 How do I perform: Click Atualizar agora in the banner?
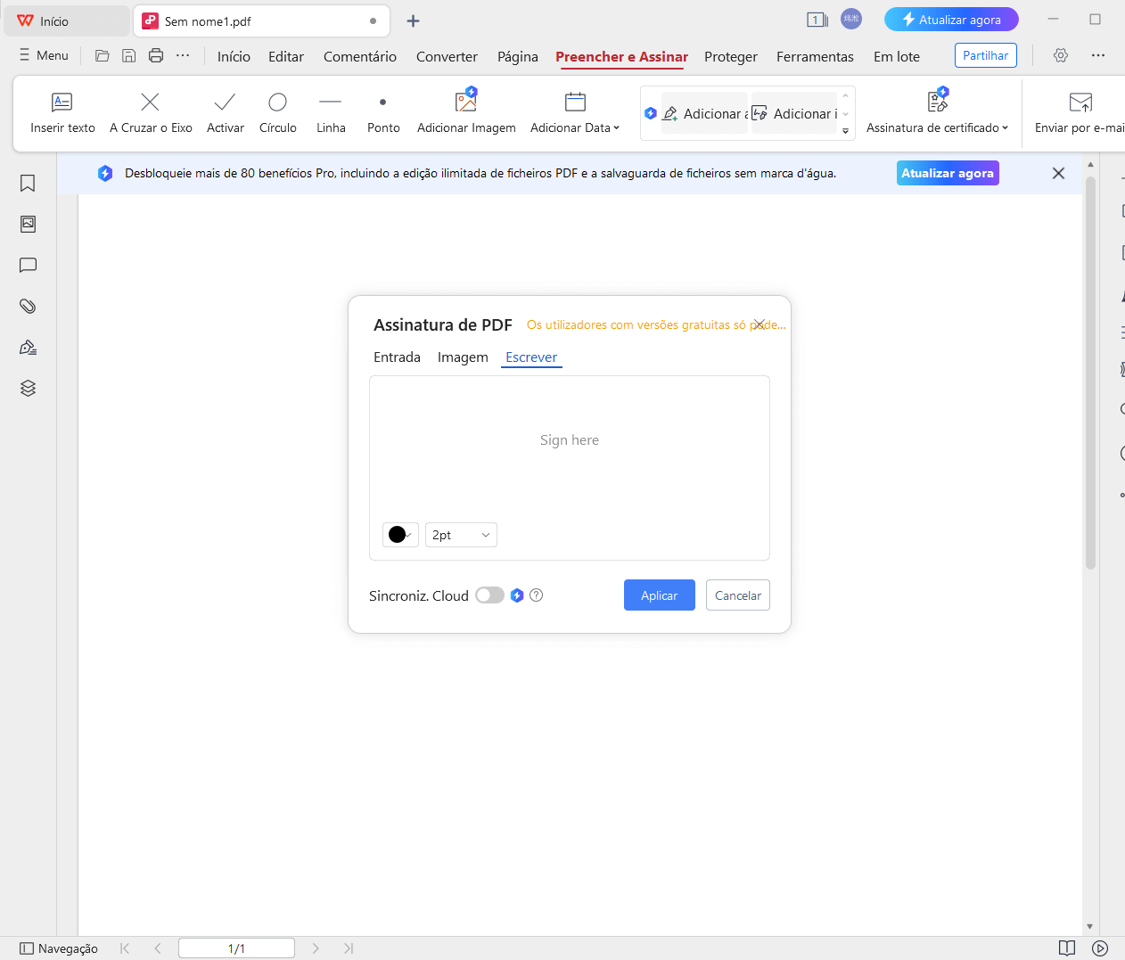(x=948, y=173)
